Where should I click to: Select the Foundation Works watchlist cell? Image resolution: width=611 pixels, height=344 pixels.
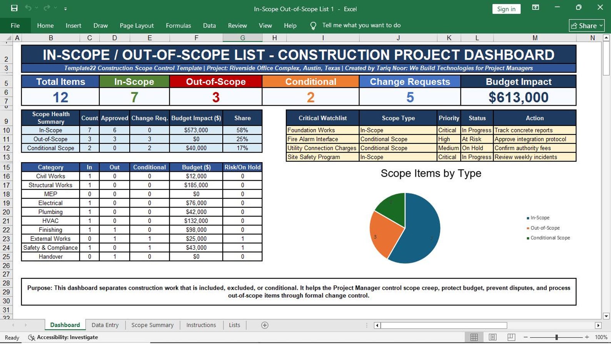322,130
